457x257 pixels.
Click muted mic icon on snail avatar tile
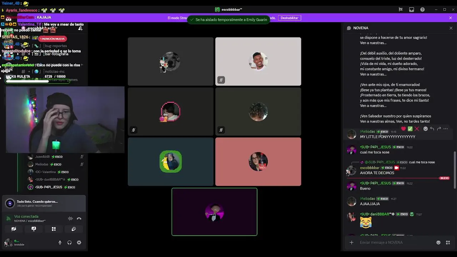(134, 130)
